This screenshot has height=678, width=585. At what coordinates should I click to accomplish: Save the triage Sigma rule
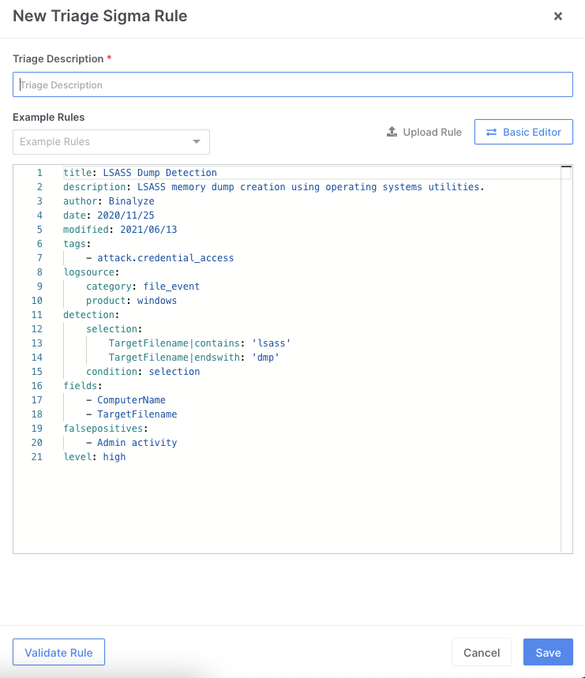point(548,652)
